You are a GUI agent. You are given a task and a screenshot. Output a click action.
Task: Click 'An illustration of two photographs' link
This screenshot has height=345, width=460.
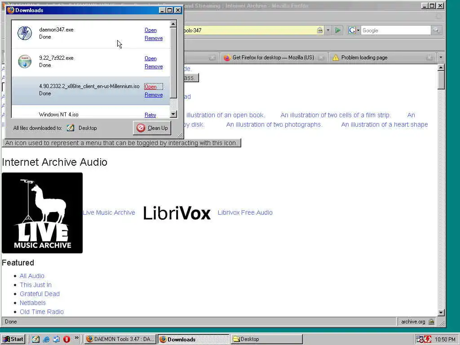pos(274,124)
